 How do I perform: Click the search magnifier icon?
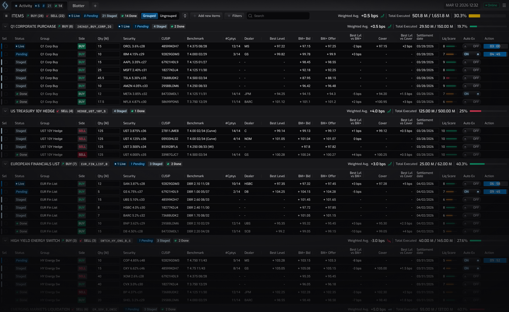pos(250,16)
